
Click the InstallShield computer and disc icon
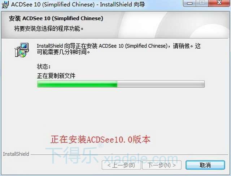coord(22,50)
